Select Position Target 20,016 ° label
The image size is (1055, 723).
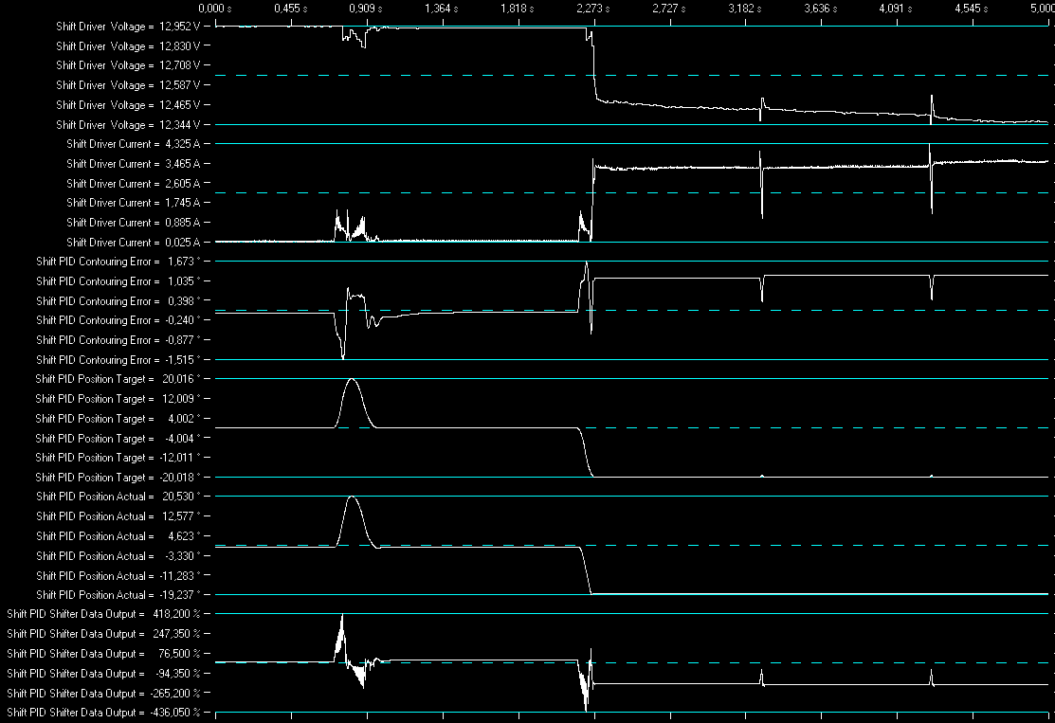pos(118,379)
